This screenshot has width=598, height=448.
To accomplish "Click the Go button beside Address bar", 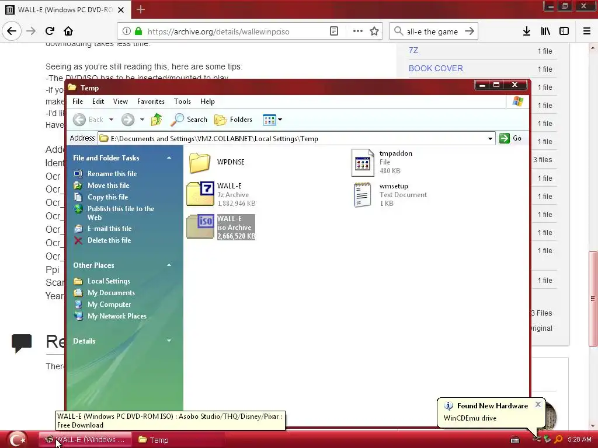I will pos(510,138).
